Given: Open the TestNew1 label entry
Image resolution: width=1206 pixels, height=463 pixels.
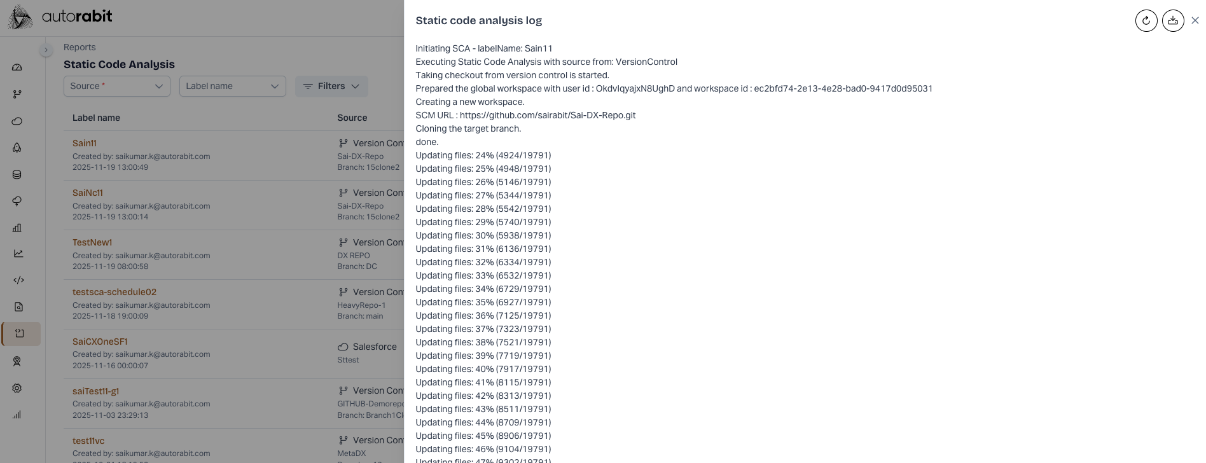Looking at the screenshot, I should point(92,242).
